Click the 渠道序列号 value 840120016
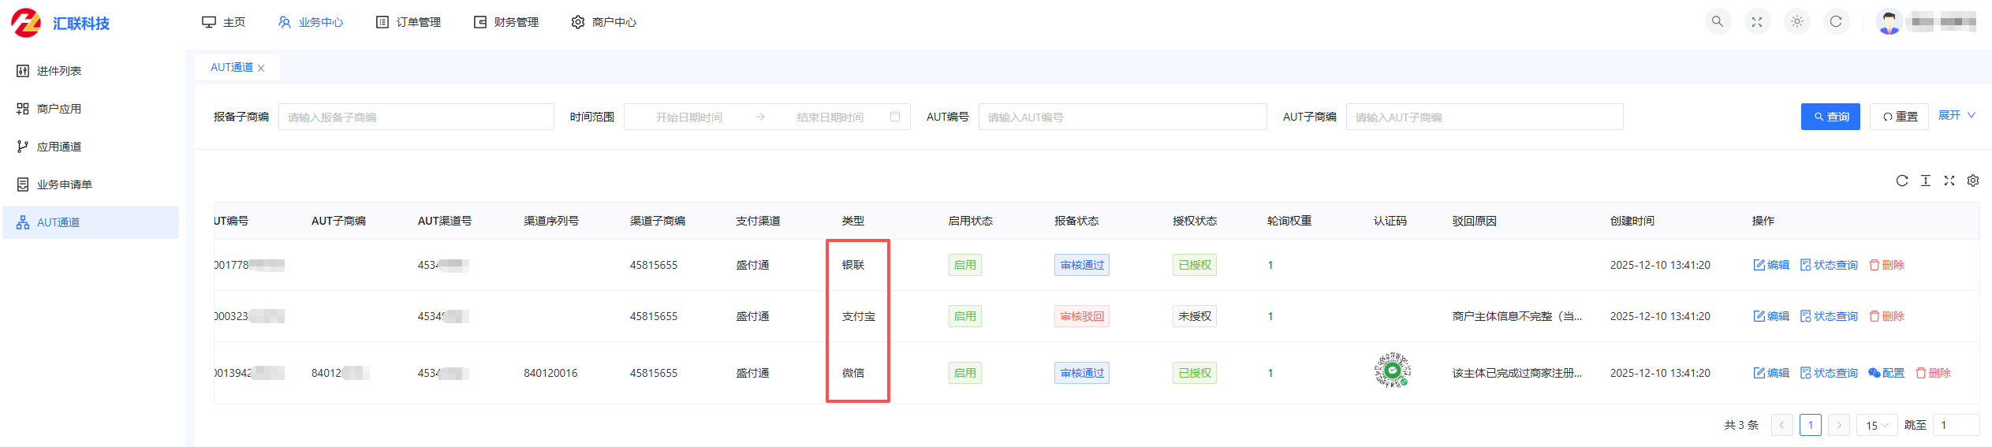This screenshot has width=1992, height=447. 550,373
